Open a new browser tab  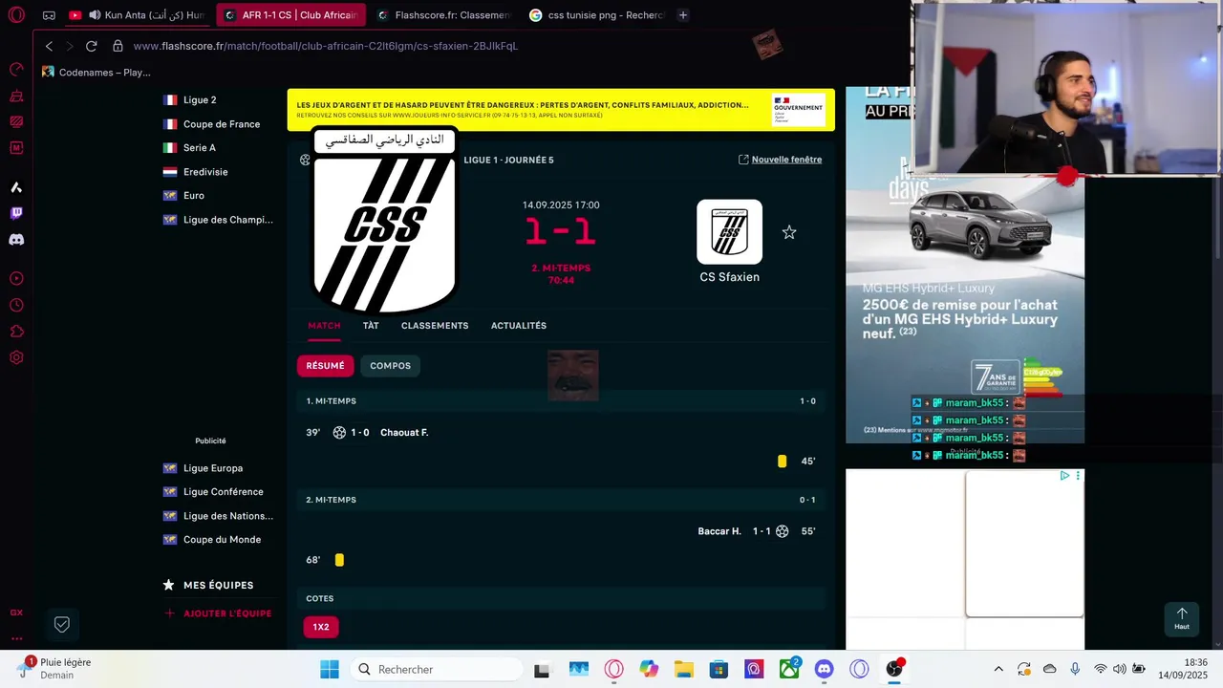[x=682, y=15]
